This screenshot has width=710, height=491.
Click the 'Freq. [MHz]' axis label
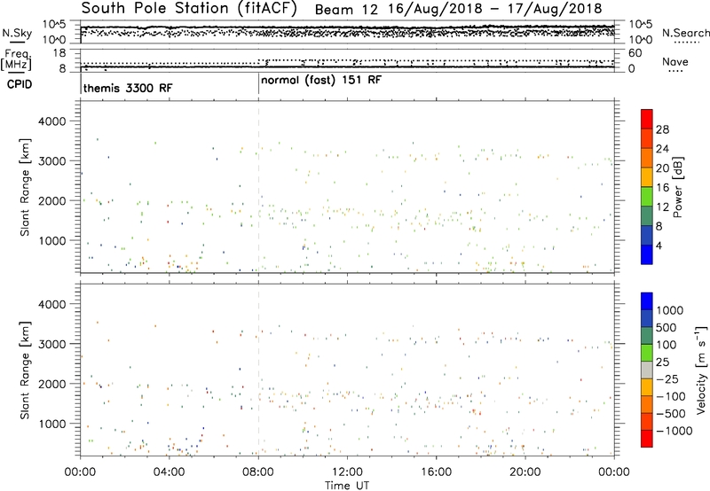16,59
